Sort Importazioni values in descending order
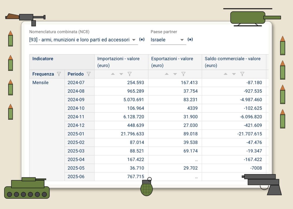 point(121,74)
